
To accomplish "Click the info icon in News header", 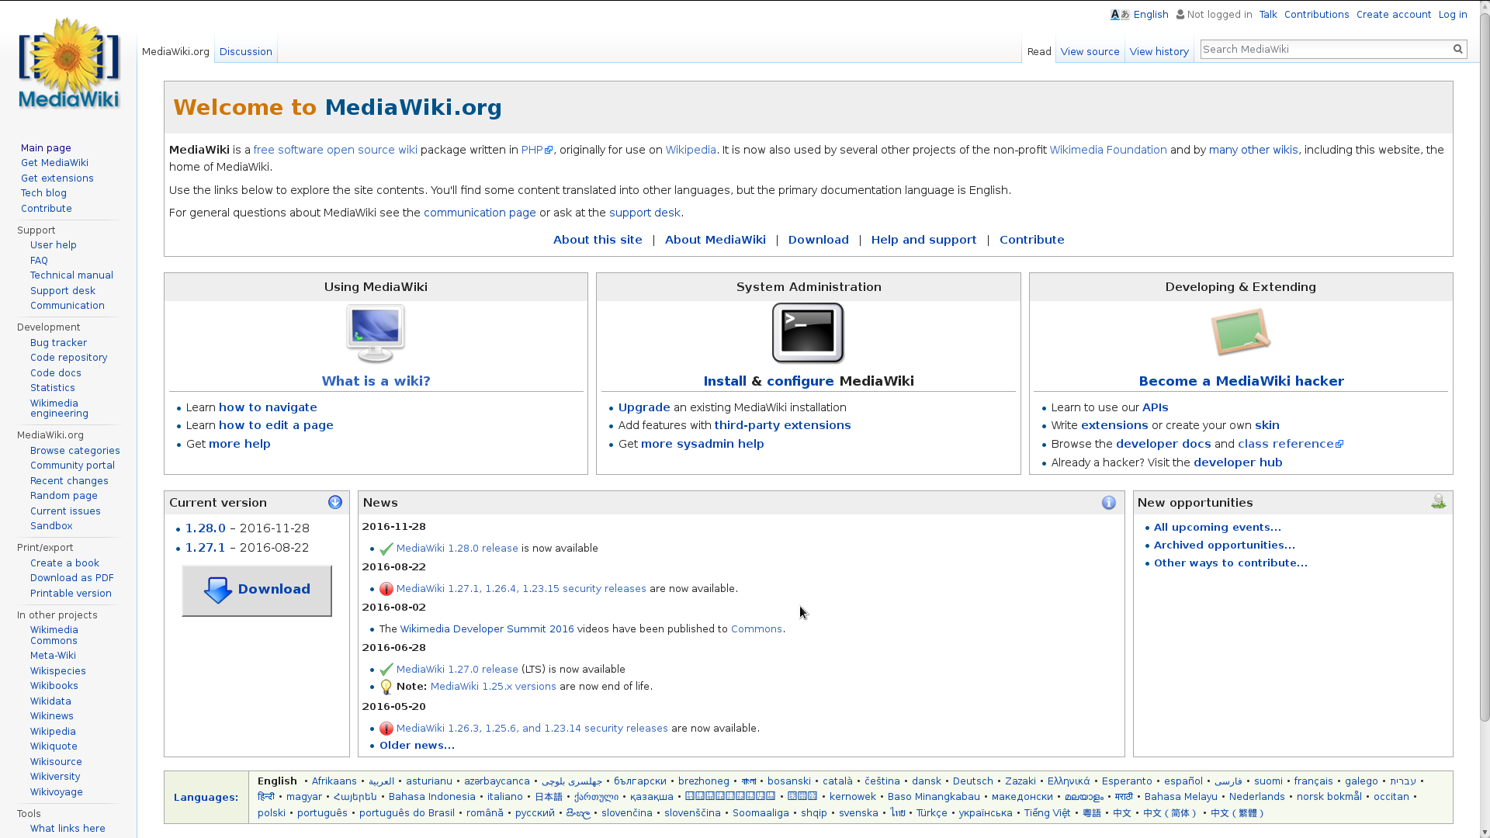I will tap(1109, 503).
